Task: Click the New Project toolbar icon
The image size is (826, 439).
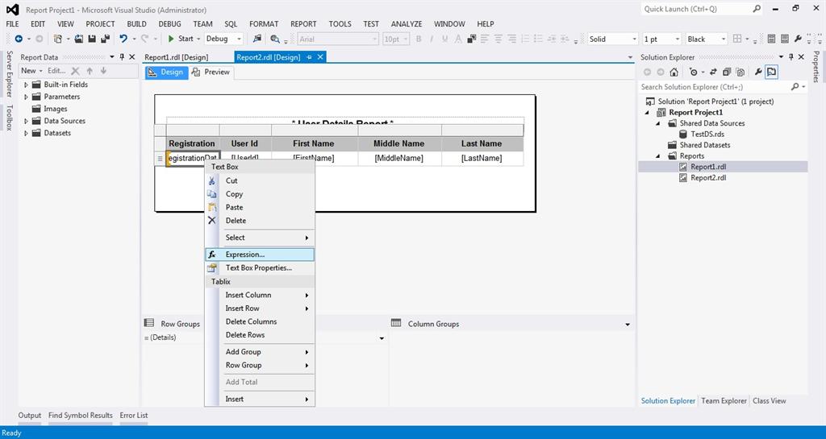Action: 58,39
